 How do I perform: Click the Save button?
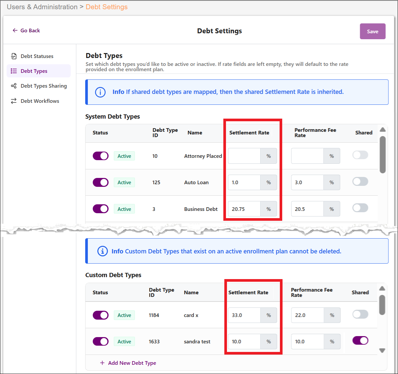click(x=373, y=31)
